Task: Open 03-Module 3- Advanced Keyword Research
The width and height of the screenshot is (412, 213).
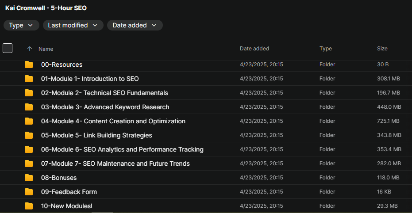Action: click(105, 107)
